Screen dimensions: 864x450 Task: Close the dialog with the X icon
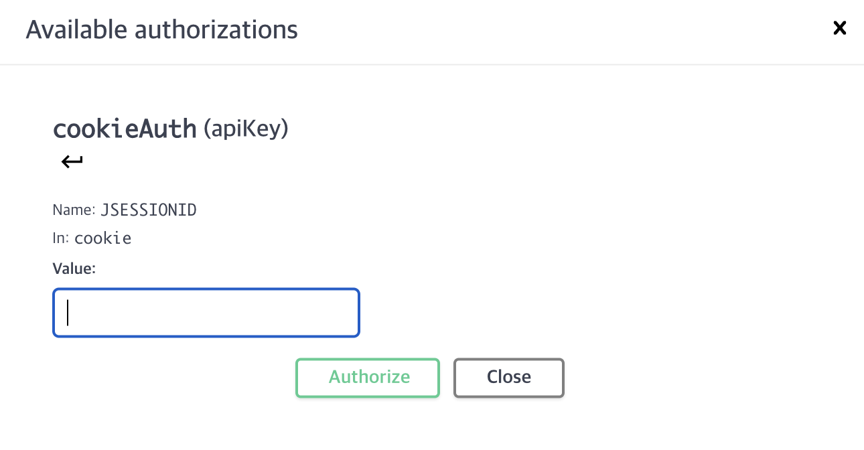839,28
